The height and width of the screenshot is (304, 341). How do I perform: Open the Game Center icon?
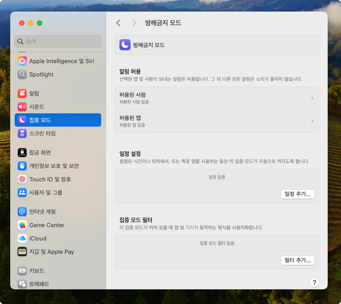pyautogui.click(x=22, y=225)
